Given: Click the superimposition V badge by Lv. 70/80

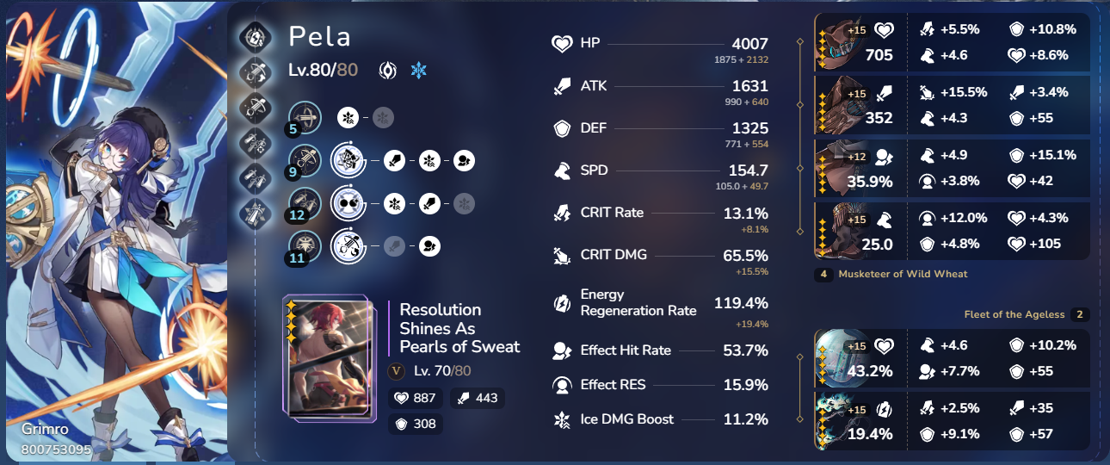Looking at the screenshot, I should click(x=396, y=371).
